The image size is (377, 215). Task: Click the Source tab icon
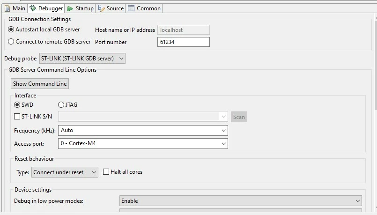101,8
